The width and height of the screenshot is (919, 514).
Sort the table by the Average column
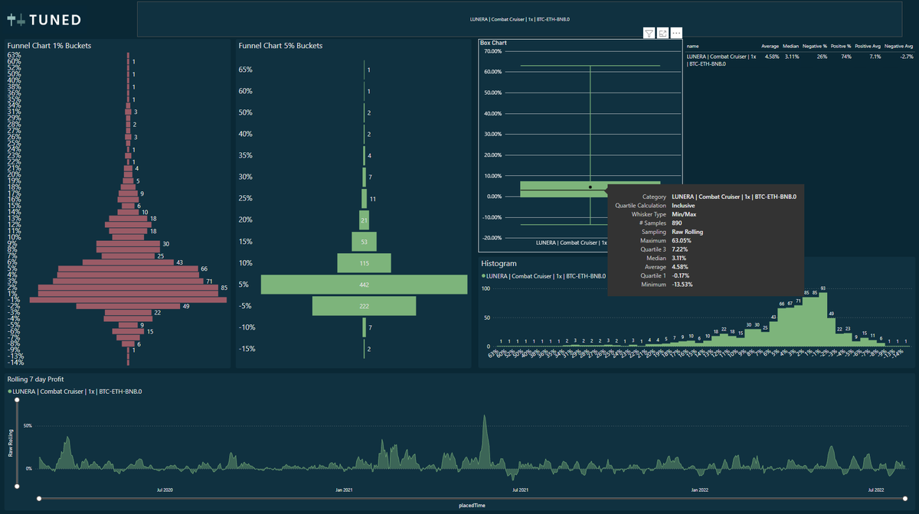(x=770, y=46)
